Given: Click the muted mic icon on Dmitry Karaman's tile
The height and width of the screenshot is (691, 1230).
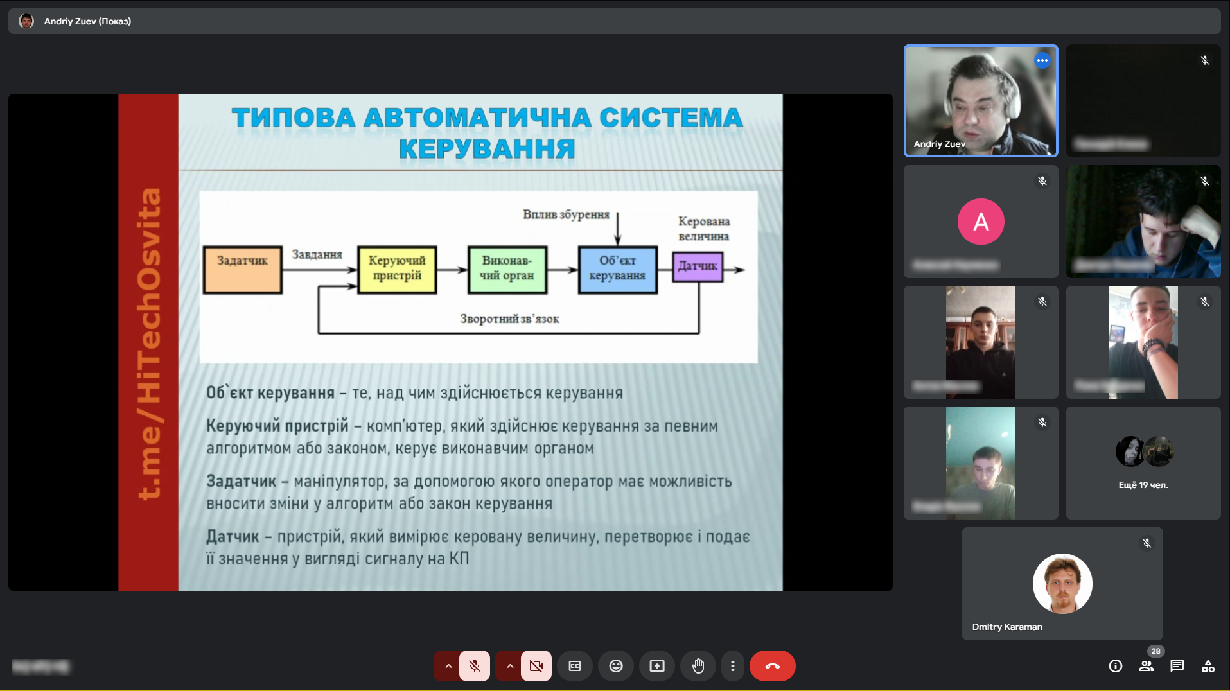Looking at the screenshot, I should pyautogui.click(x=1147, y=543).
